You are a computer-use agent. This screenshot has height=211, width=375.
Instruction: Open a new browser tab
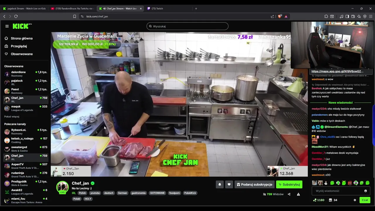pos(196,8)
